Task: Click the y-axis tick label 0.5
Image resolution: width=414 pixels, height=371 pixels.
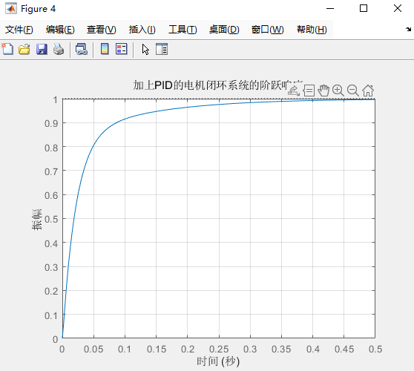Action: tap(51, 220)
